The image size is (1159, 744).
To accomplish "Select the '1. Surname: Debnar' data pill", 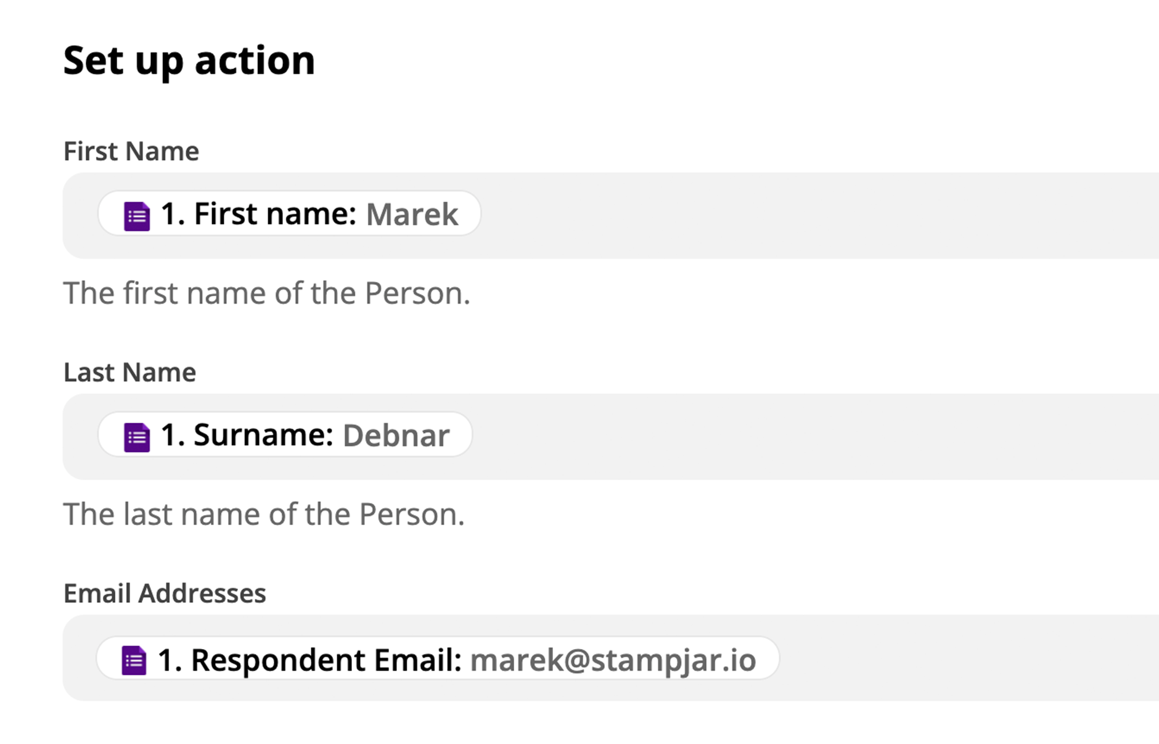I will [285, 434].
